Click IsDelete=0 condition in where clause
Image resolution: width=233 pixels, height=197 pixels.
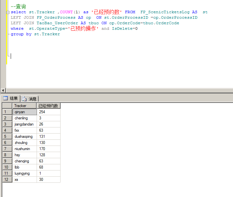(x=125, y=28)
